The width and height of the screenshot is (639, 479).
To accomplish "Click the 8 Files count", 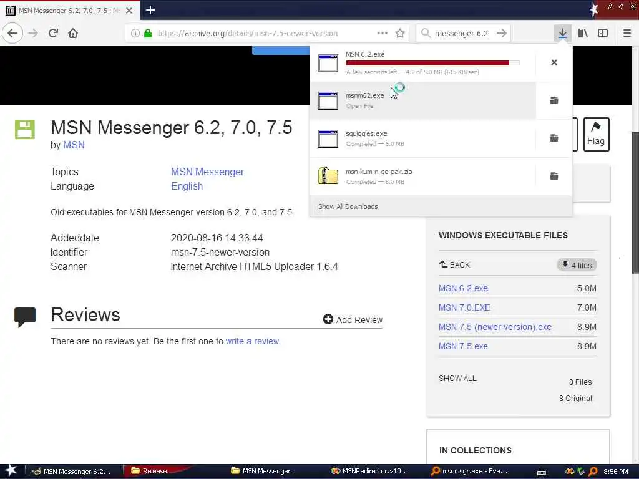I will click(x=580, y=382).
